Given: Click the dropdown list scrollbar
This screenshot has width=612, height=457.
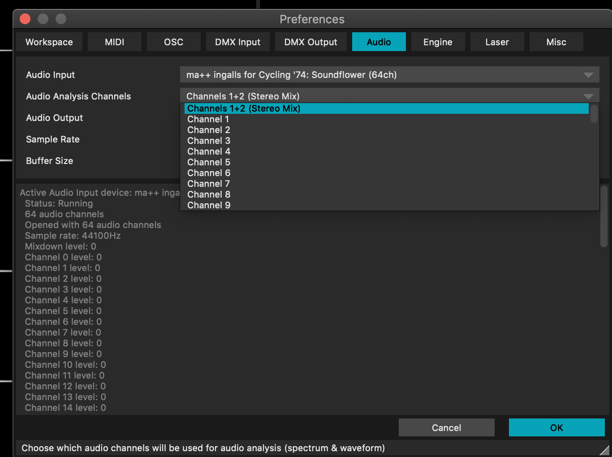Looking at the screenshot, I should (x=593, y=114).
